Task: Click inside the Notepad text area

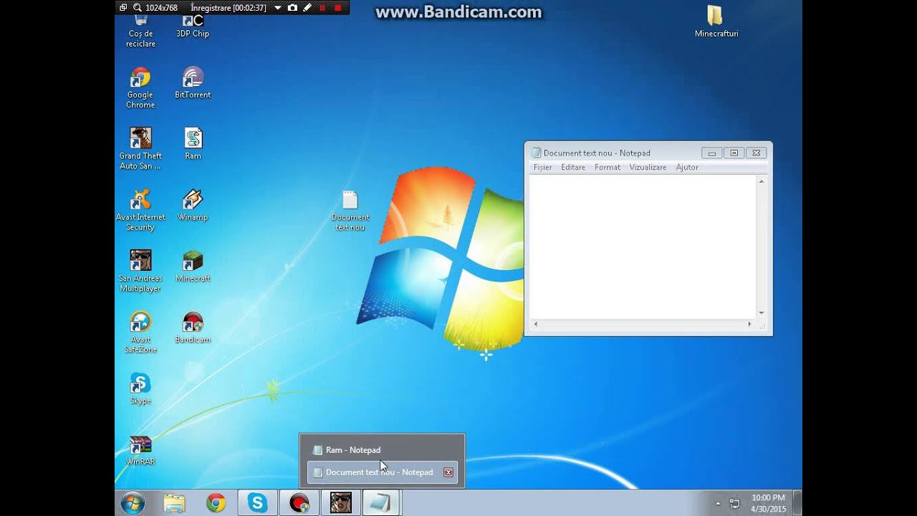Action: pos(643,247)
